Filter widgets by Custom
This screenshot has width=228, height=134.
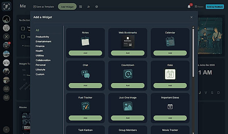point(40,74)
